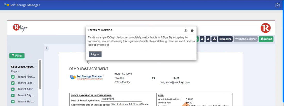Print the Terms of Service
284x106 pixels.
click(192, 30)
